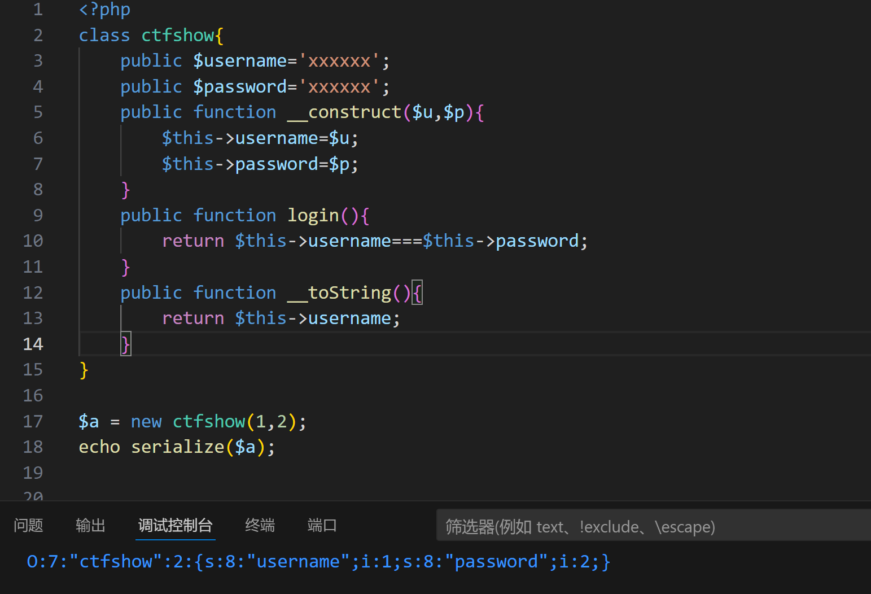Click the === comparison on line 10
This screenshot has height=594, width=871.
click(407, 241)
